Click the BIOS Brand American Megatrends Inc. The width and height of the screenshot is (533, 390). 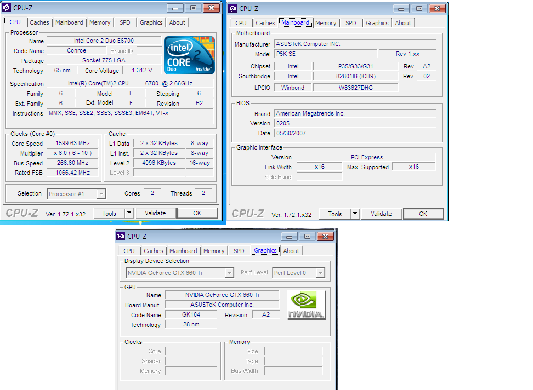point(355,113)
